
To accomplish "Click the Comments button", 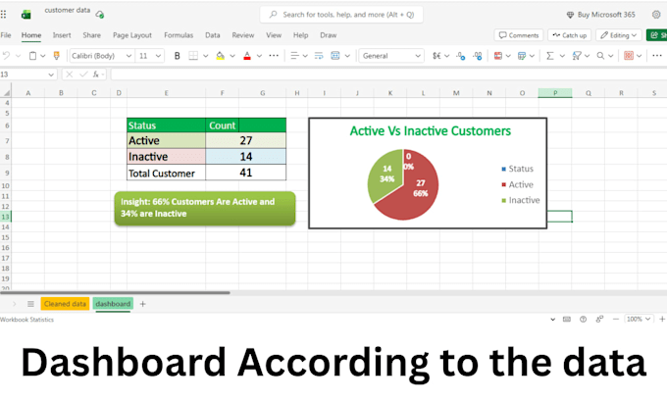I will tap(519, 35).
